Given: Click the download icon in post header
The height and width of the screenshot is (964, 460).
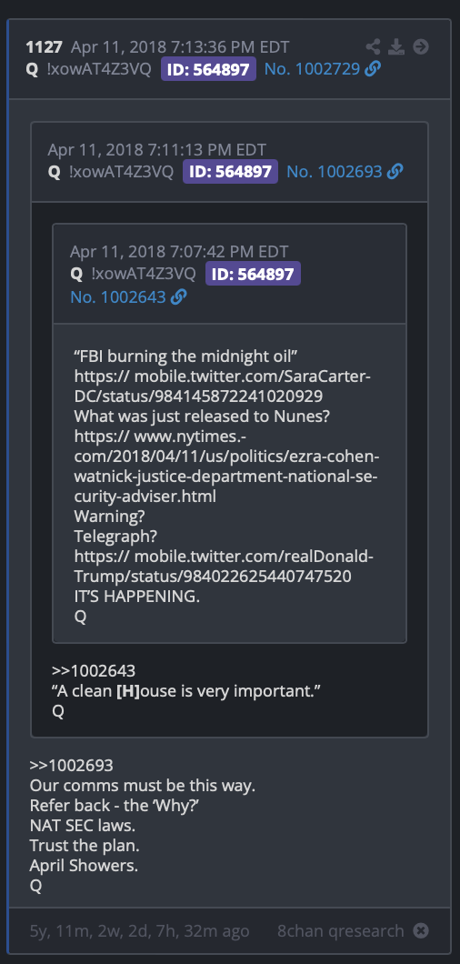Looking at the screenshot, I should pos(396,46).
